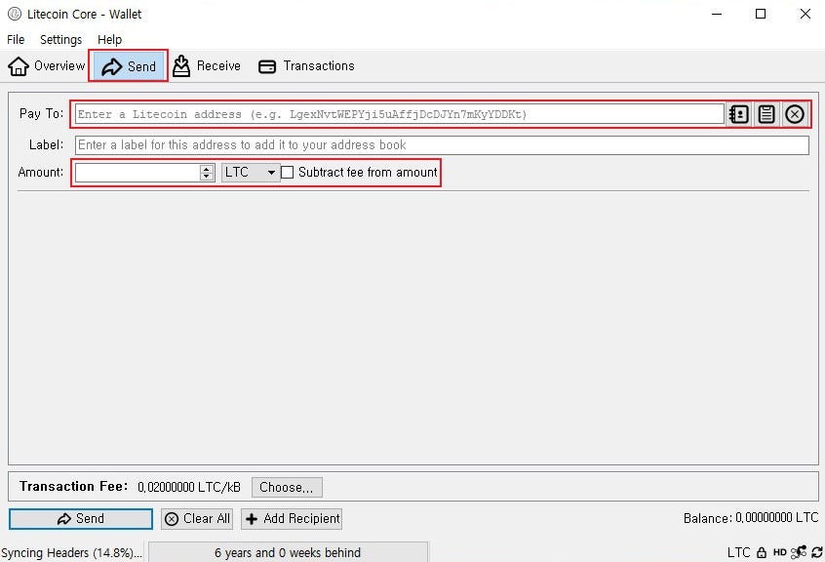Open the Overview tab
The image size is (825, 562).
click(x=46, y=66)
